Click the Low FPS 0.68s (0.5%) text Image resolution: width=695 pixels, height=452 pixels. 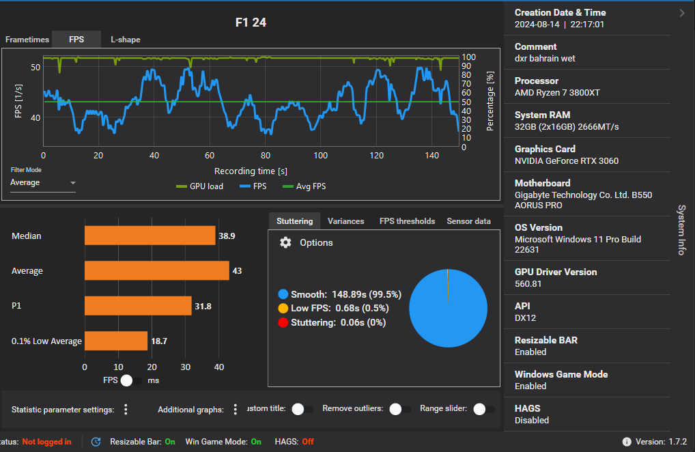pyautogui.click(x=339, y=309)
